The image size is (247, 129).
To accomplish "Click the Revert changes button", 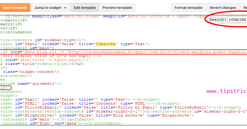I will (223, 8).
